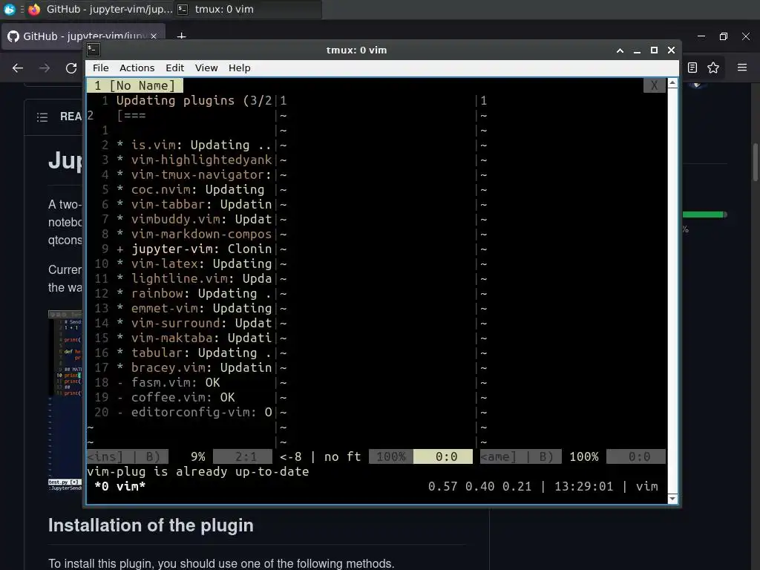Screen dimensions: 760x570
Task: Open the View menu in terminal
Action: click(x=206, y=68)
